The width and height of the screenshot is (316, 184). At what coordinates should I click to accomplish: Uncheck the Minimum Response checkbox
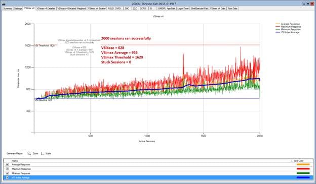click(x=8, y=173)
